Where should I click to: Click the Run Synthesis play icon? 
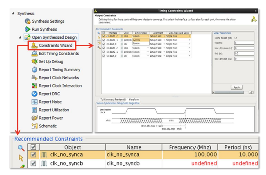27,29
